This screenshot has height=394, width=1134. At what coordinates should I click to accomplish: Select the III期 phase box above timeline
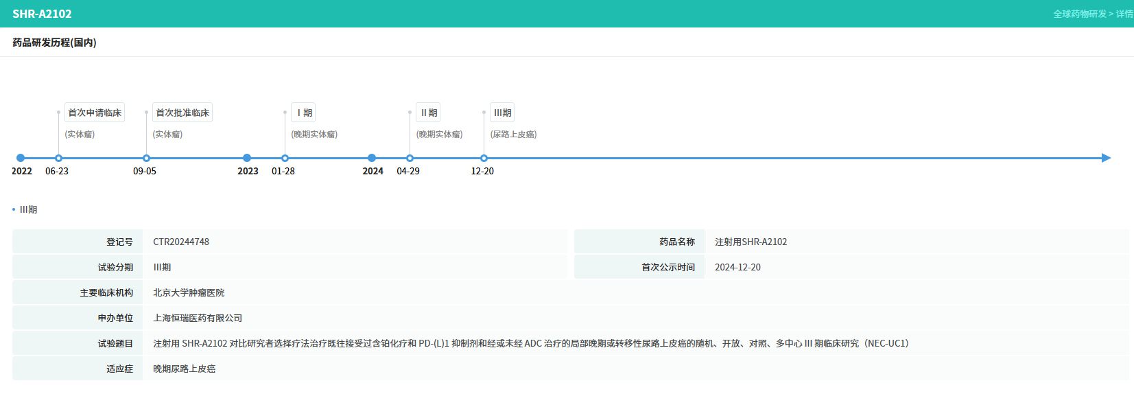click(x=502, y=113)
